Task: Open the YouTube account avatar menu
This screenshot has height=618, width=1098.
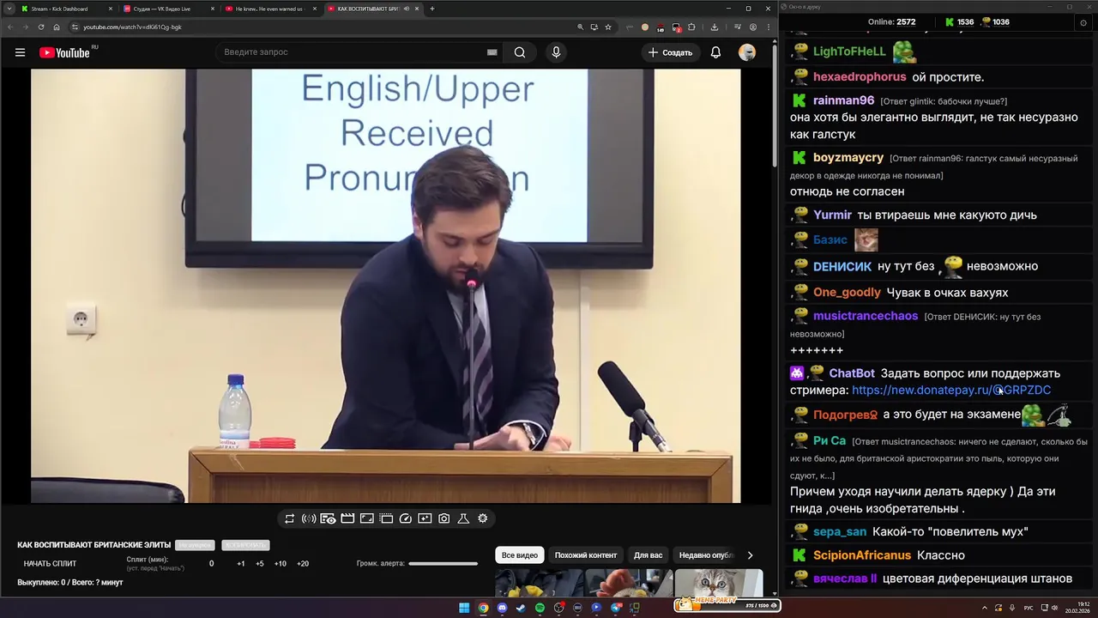Action: click(x=747, y=52)
